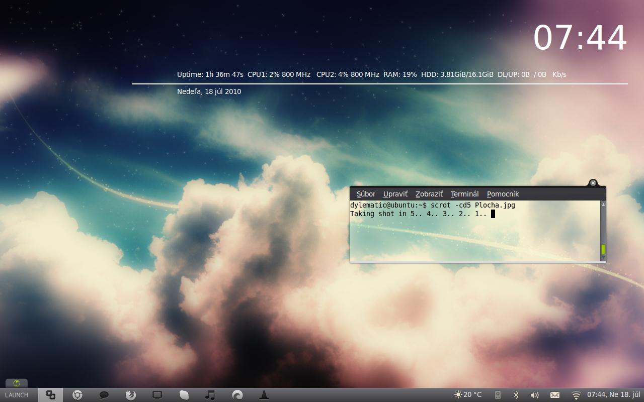Image resolution: width=644 pixels, height=402 pixels.
Task: Open the Súbor menu in terminal
Action: pos(366,194)
